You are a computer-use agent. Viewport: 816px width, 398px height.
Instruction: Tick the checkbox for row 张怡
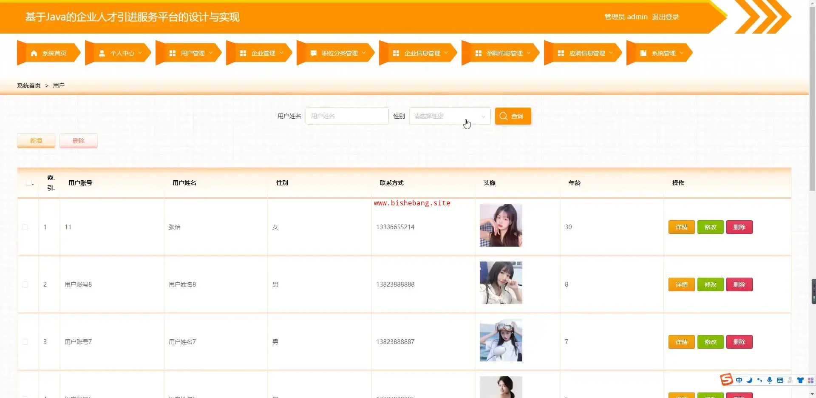pos(25,227)
